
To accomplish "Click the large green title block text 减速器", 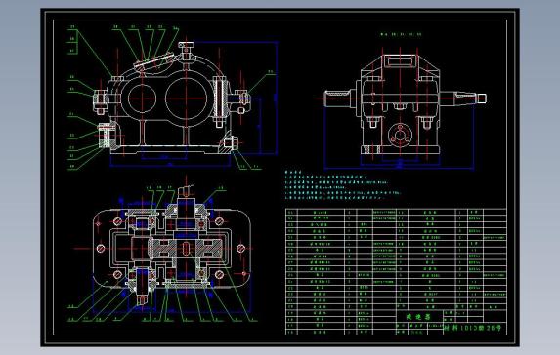I will 418,317.
